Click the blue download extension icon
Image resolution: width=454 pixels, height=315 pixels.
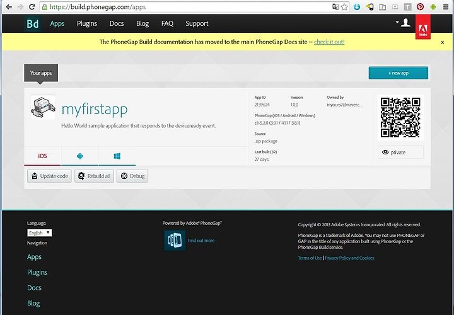(357, 7)
